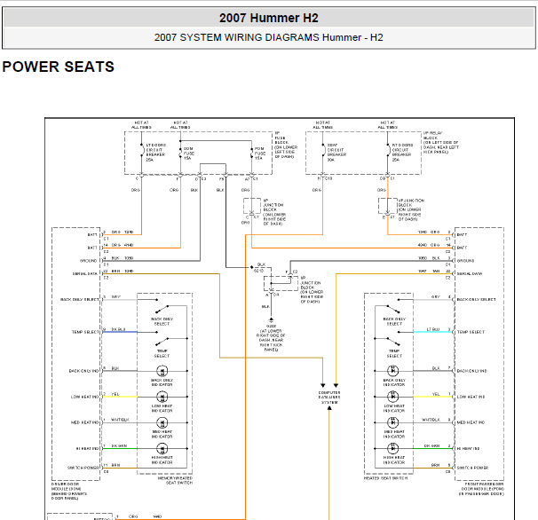The height and width of the screenshot is (520, 538).
Task: Click the DDM 15A fuse symbol
Action: click(x=181, y=152)
